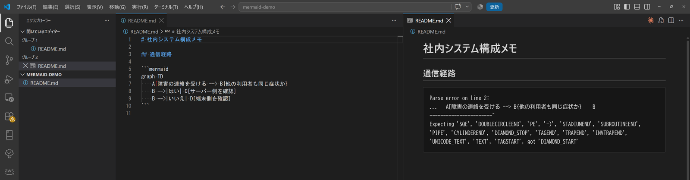
Task: Open the 選択(S) menu
Action: click(72, 7)
